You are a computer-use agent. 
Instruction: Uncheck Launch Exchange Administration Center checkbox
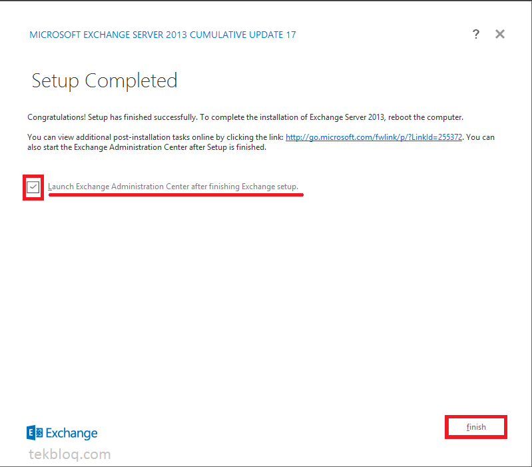pyautogui.click(x=33, y=187)
